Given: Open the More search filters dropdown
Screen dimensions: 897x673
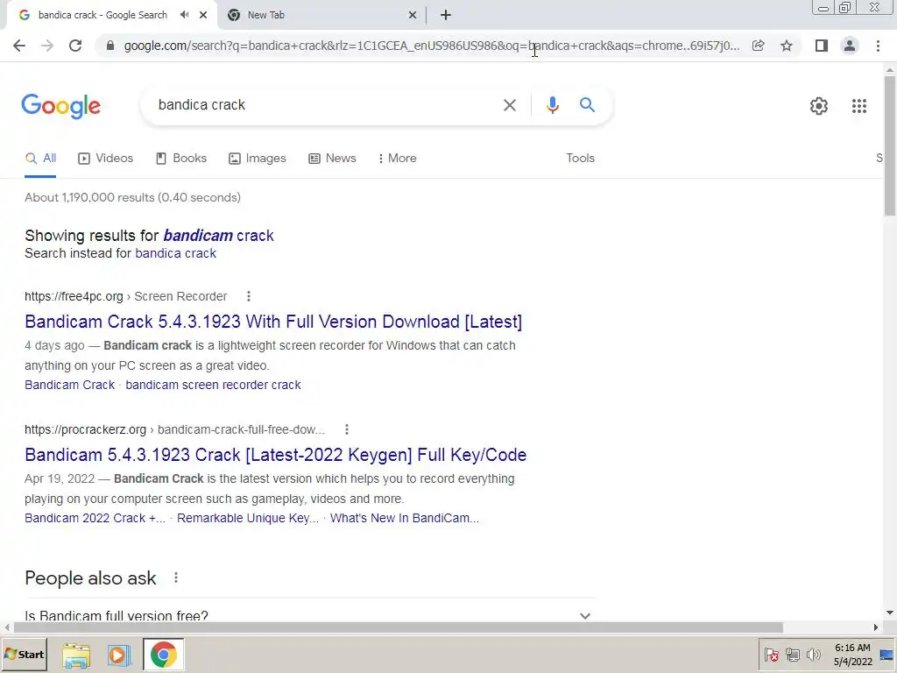Looking at the screenshot, I should coord(397,158).
